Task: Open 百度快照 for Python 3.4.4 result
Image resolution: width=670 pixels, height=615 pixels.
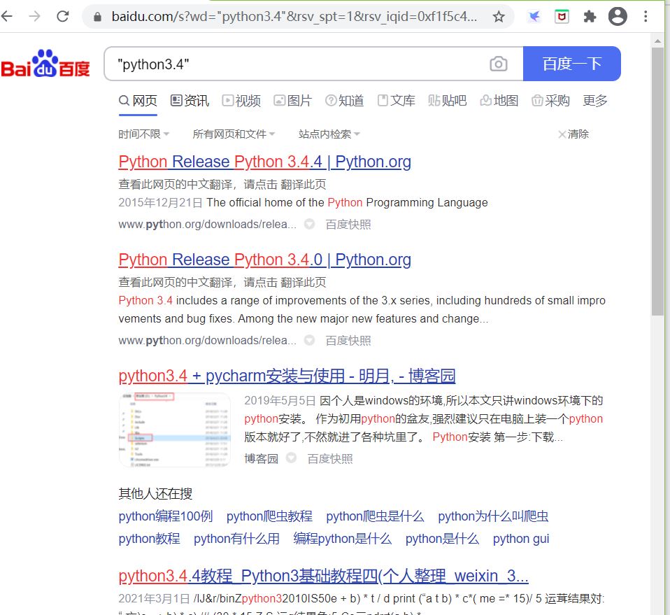Action: [348, 225]
